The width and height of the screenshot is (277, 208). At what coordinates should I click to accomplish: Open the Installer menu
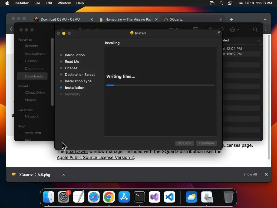point(22,3)
